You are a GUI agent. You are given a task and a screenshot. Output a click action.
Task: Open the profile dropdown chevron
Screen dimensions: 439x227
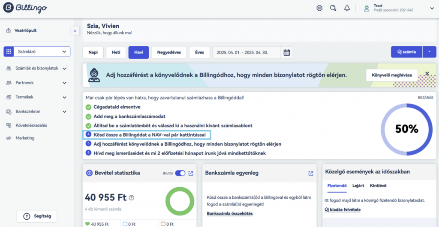(431, 9)
